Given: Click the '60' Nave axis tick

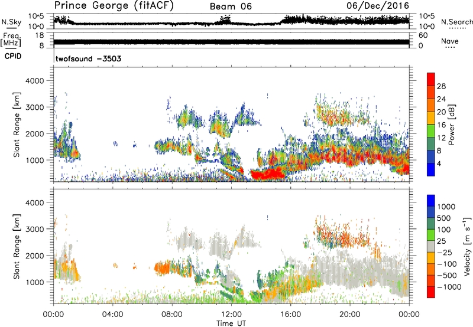Looking at the screenshot, I should coord(423,35).
